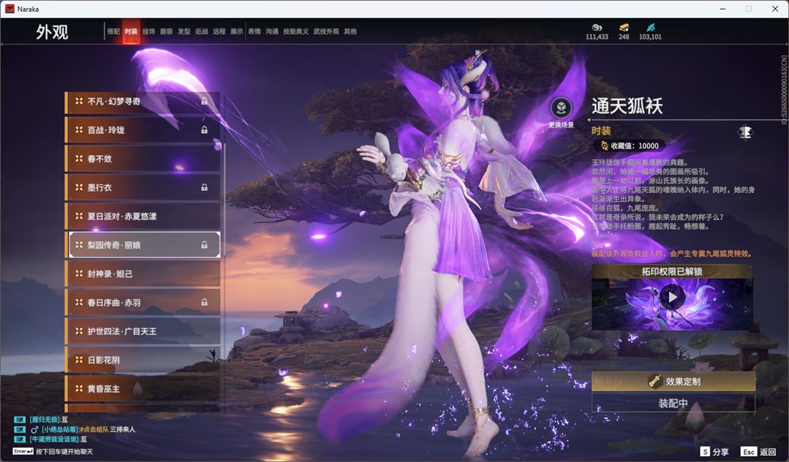The width and height of the screenshot is (789, 462).
Task: Select the 时装 tab
Action: coord(131,31)
